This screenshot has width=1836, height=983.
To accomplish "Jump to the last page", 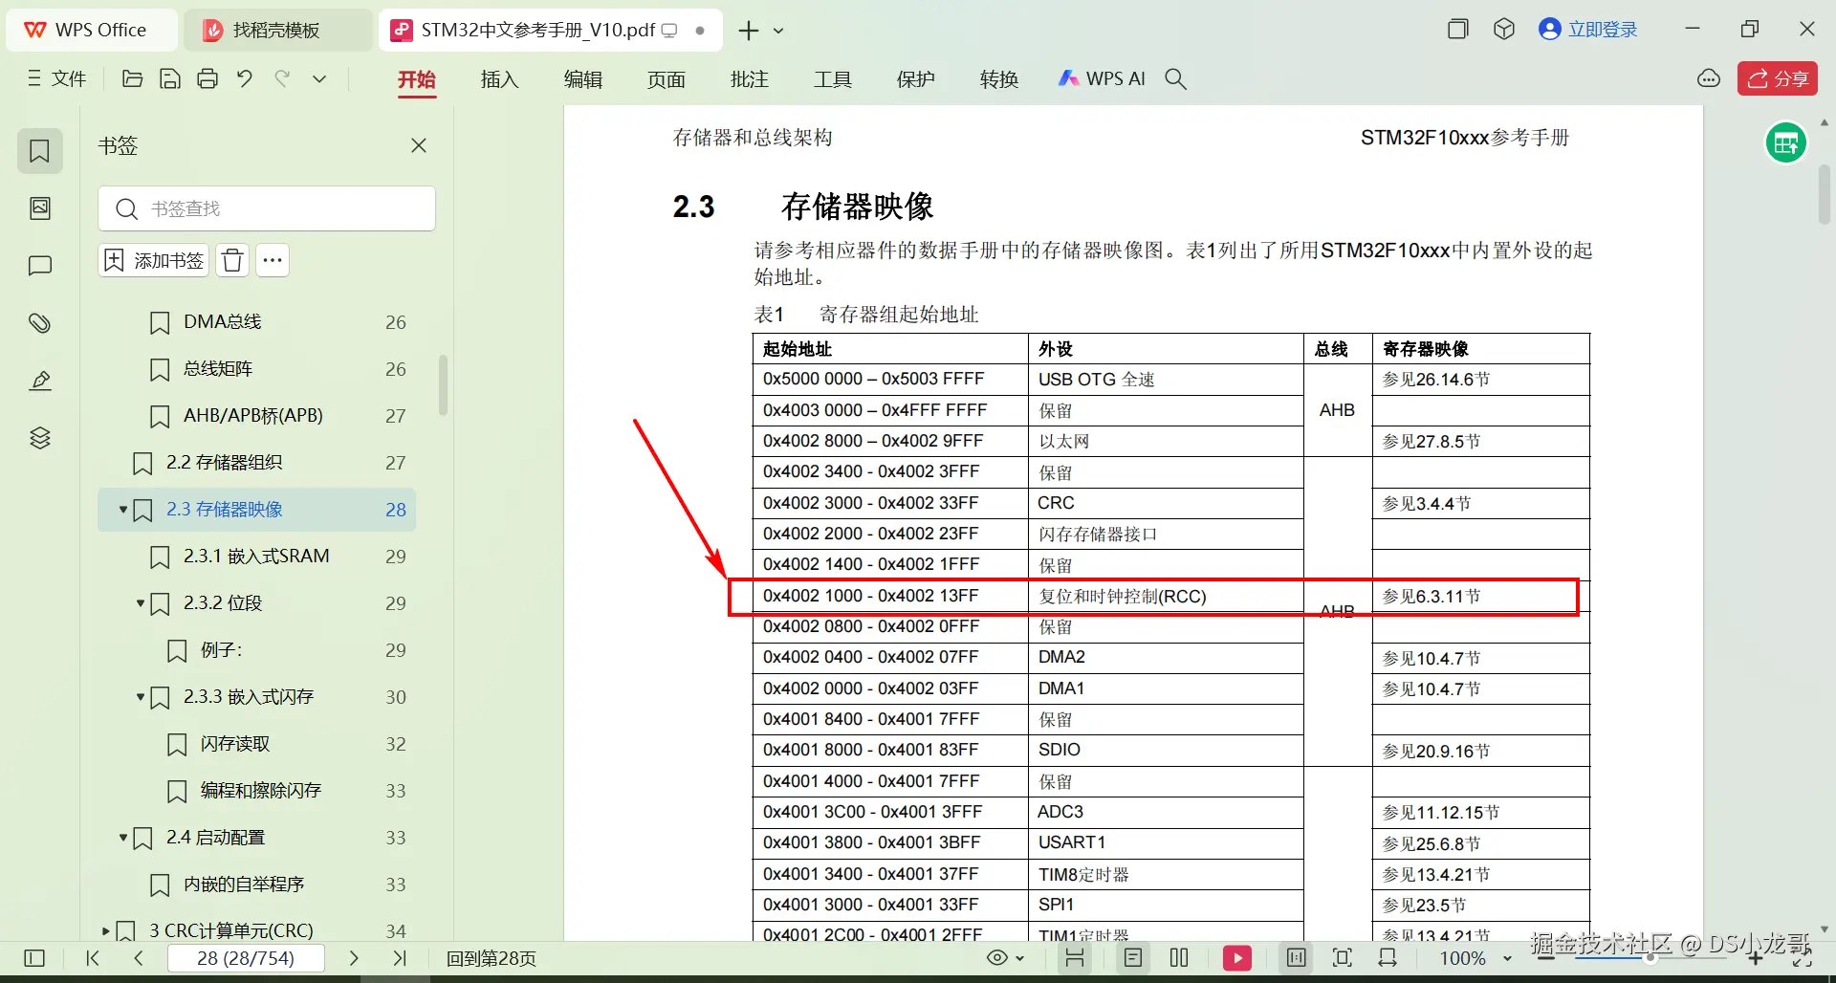I will coord(400,958).
